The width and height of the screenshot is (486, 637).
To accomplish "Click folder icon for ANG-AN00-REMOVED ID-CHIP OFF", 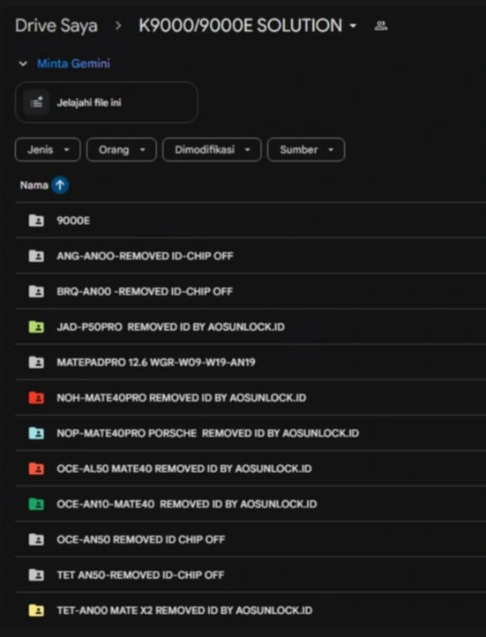I will tap(36, 256).
